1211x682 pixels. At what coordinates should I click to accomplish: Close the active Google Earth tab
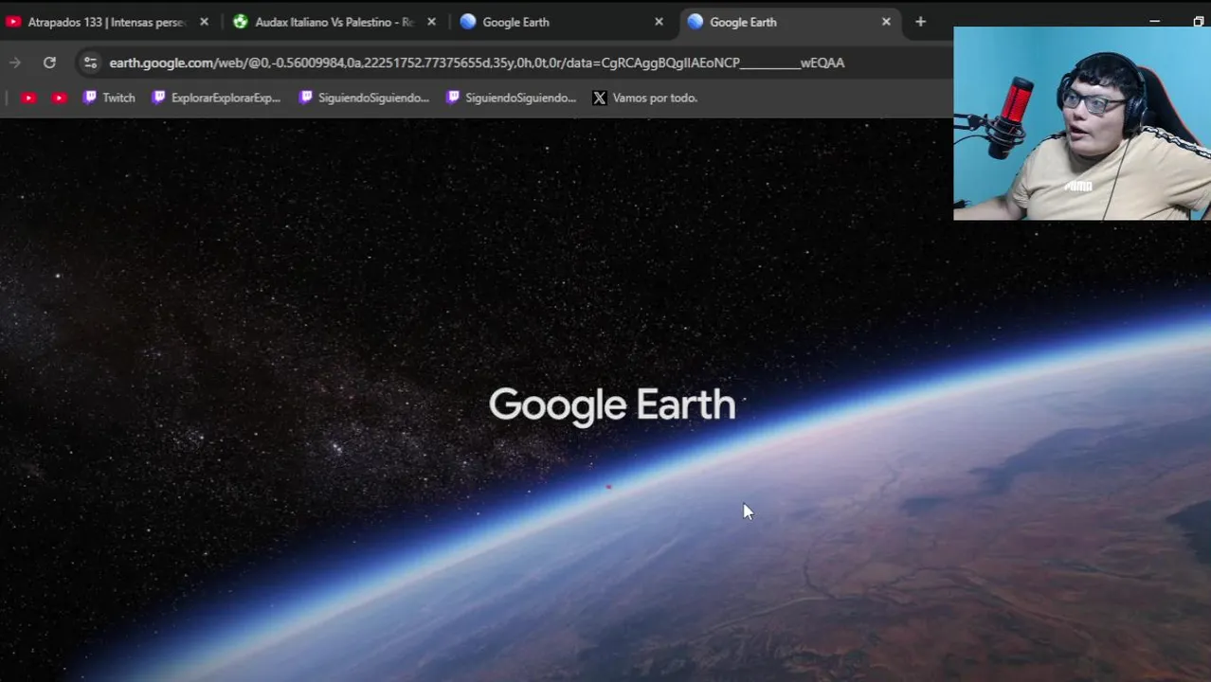[x=886, y=22]
